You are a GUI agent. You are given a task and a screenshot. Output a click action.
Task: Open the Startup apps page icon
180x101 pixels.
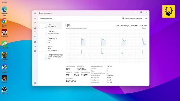(x=35, y=37)
